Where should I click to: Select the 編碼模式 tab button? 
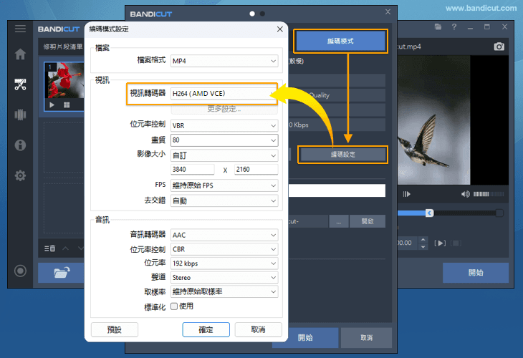340,41
